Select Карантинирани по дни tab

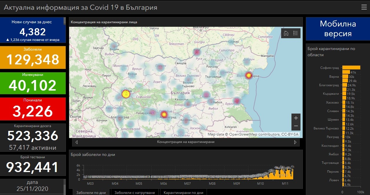[183, 192]
